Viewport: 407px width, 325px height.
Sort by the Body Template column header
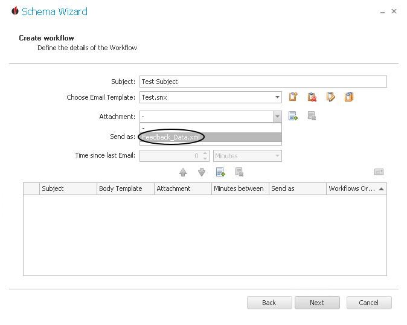pos(126,188)
